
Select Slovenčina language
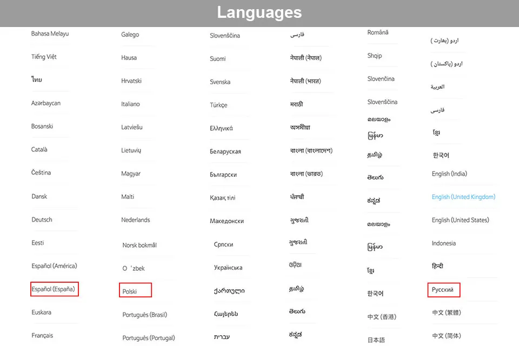tap(381, 79)
